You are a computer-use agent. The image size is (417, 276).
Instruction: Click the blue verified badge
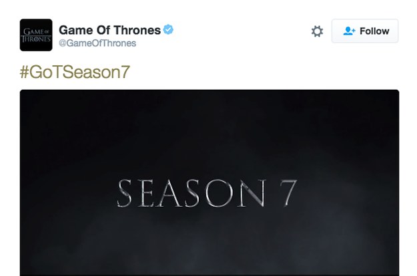tap(168, 29)
